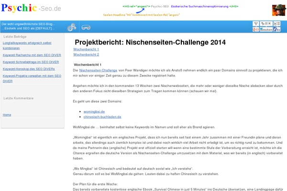287x191 pixels.
Task: Click the Twitter zwitschern button
Action: click(266, 29)
